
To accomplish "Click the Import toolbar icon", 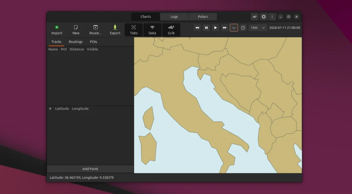I will (x=57, y=30).
